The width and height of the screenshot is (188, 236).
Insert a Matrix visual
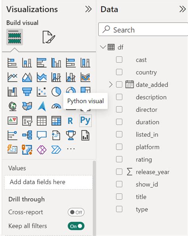56,121
